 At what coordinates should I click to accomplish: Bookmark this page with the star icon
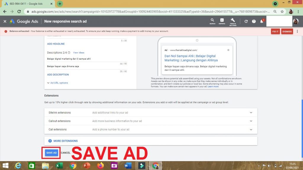(282, 12)
